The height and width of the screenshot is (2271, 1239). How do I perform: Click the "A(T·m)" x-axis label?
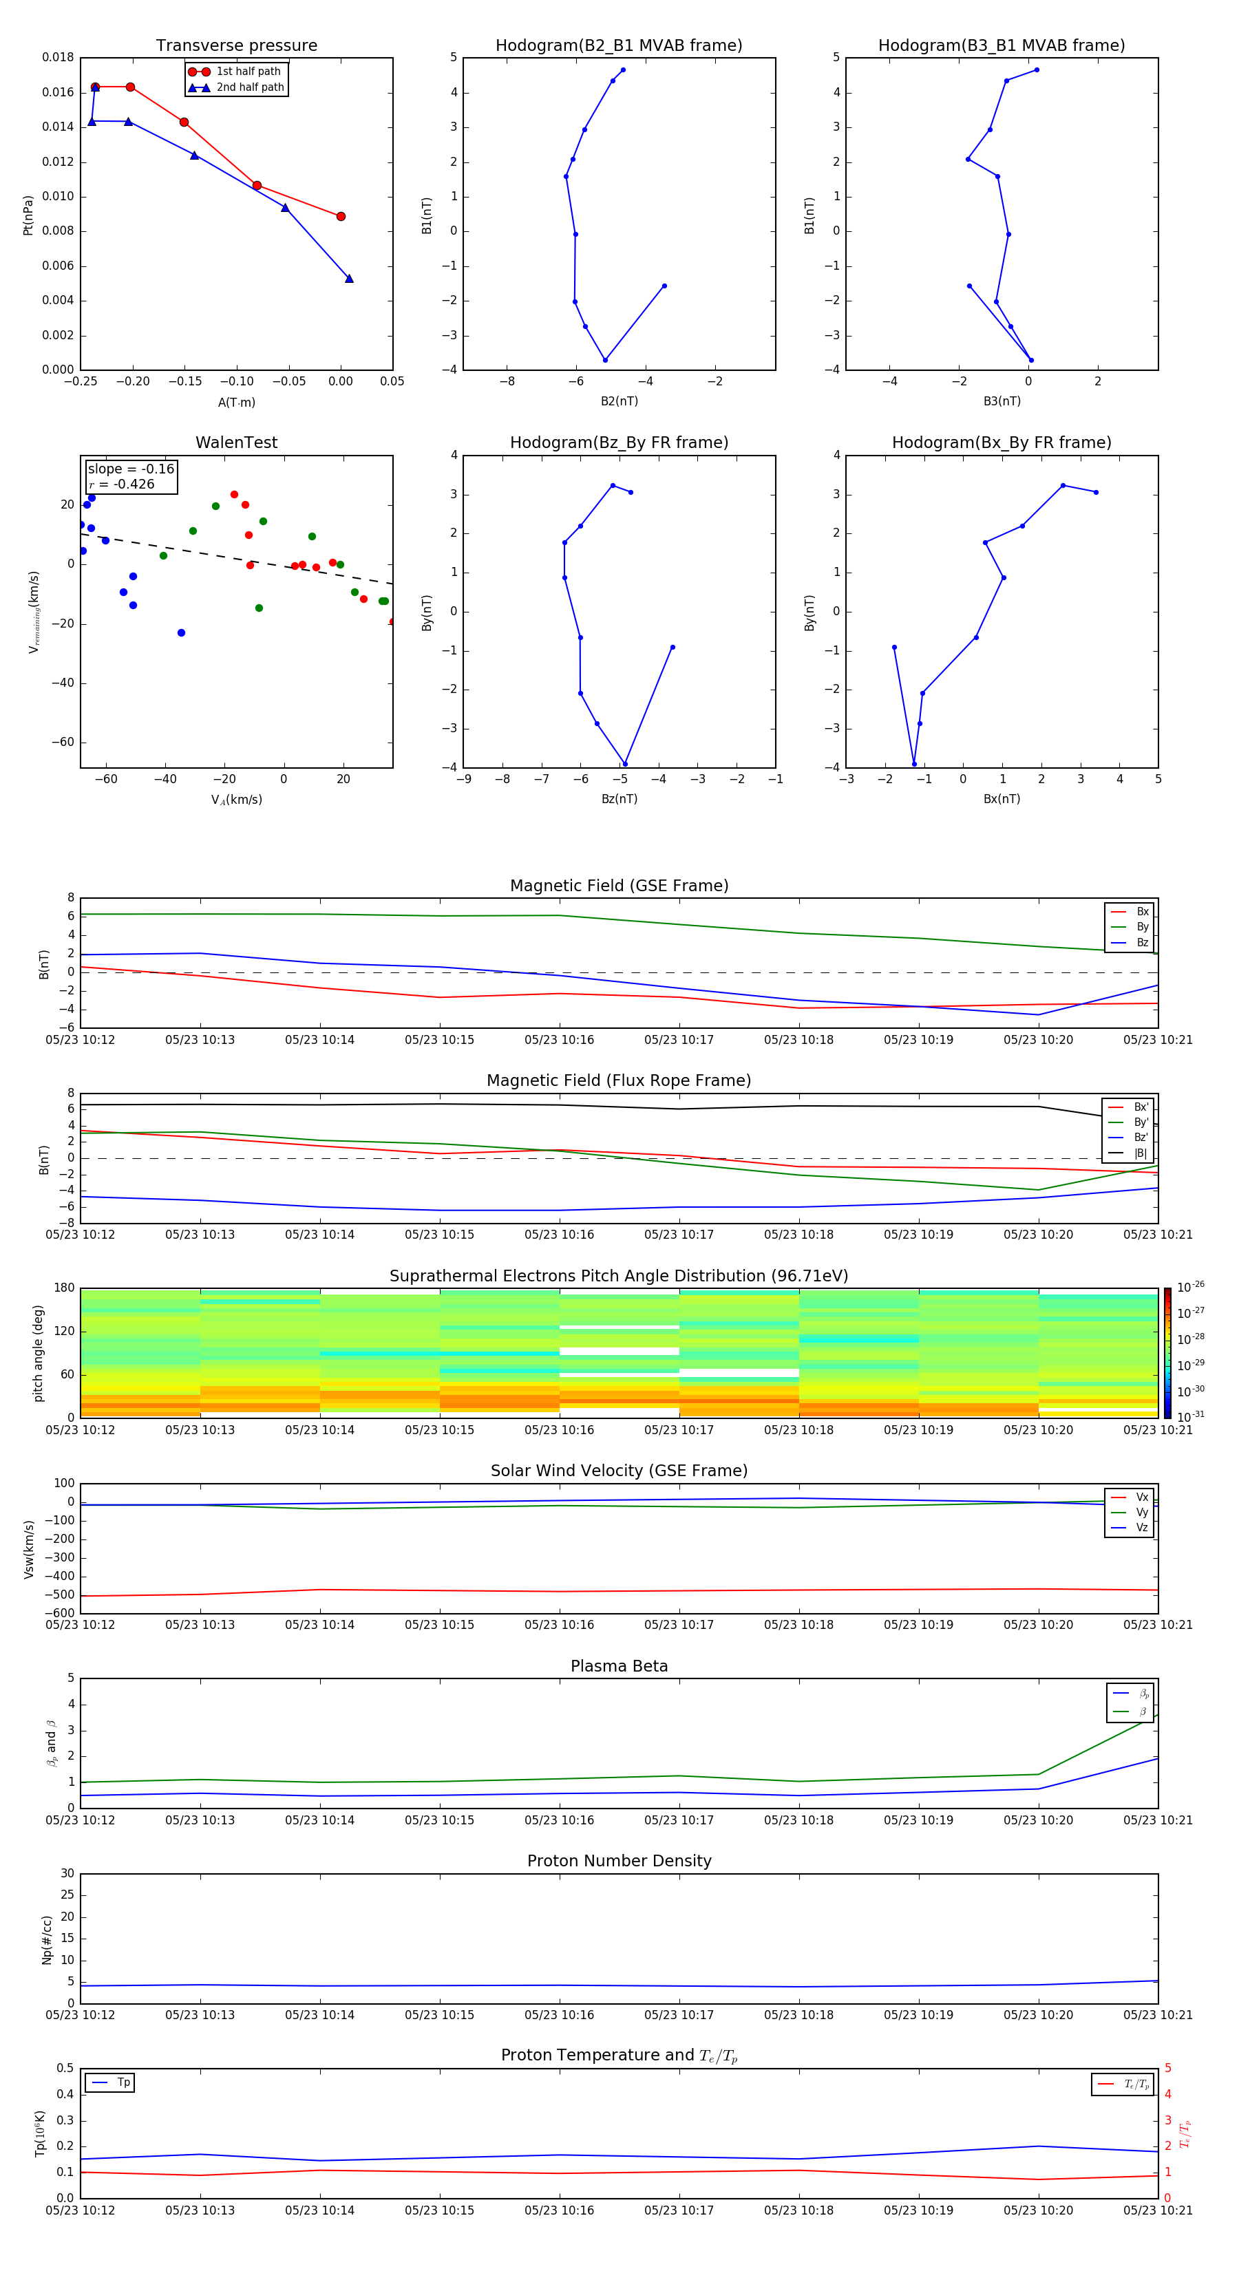tap(236, 403)
